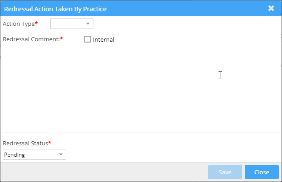Screen dimensions: 282x182
Task: Click the blue Close button
Action: [x=262, y=172]
